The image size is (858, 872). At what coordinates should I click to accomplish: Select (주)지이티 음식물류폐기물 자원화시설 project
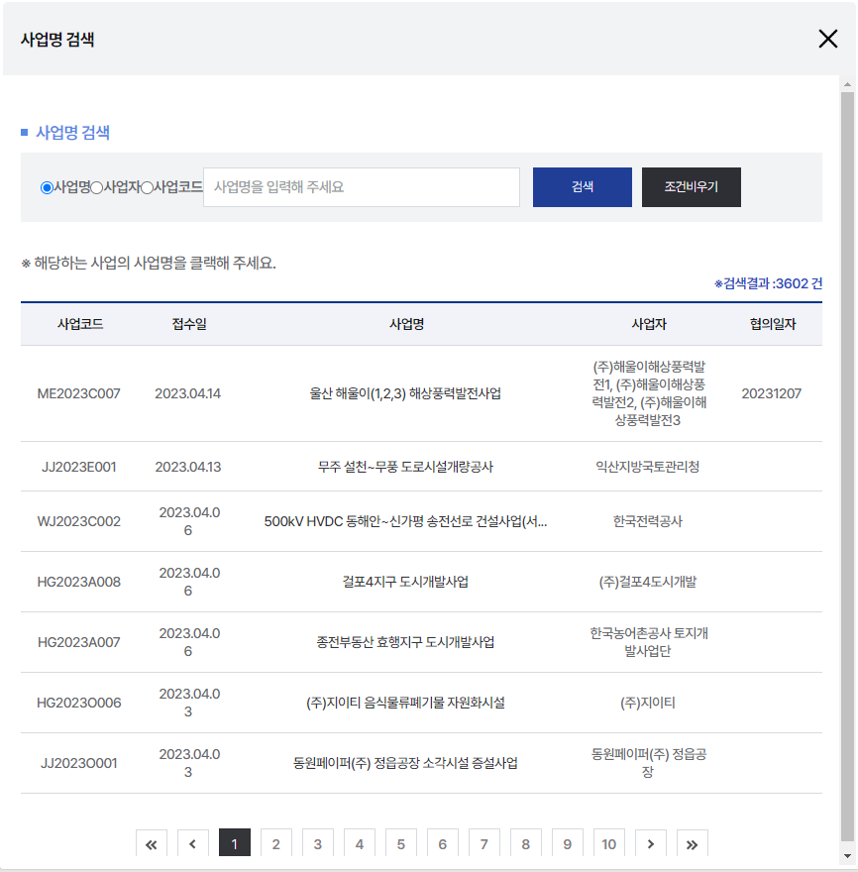[x=405, y=703]
